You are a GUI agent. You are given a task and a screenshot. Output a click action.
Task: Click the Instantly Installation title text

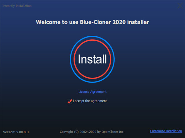tap(17, 6)
